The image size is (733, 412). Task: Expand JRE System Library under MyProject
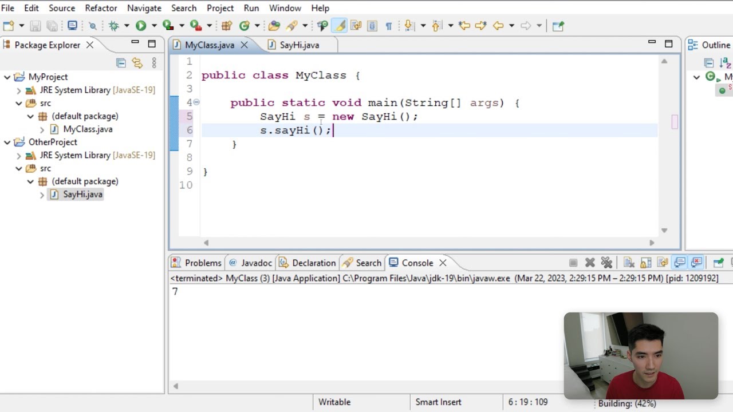19,90
